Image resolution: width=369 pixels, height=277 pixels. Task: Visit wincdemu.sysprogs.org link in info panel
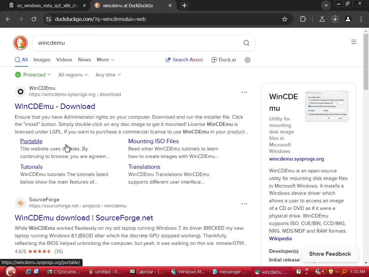tap(297, 159)
